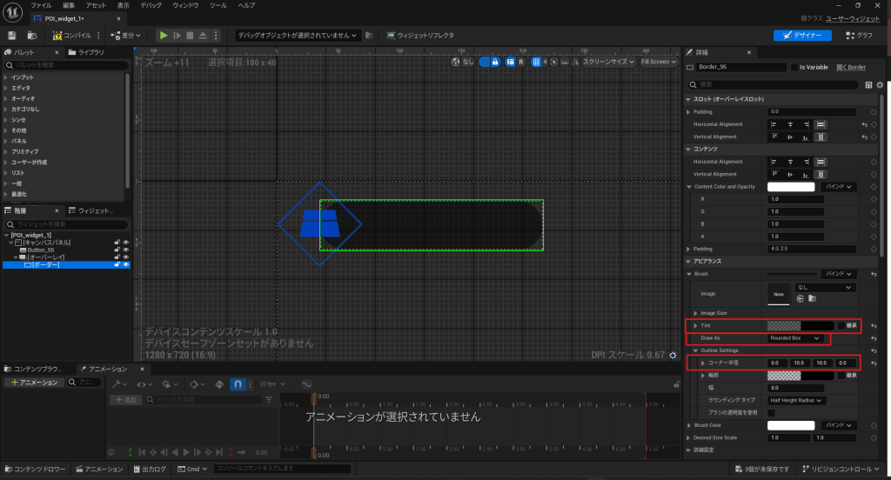Click the +アニメーション add button
Screen dimensions: 891x480
[35, 383]
